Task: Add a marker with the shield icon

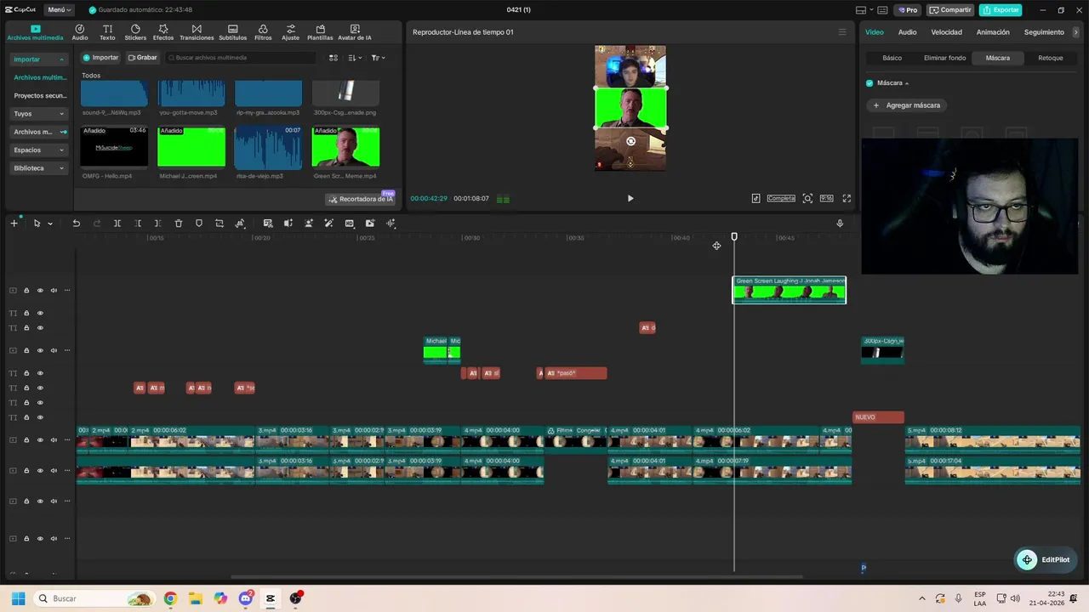Action: coord(199,224)
